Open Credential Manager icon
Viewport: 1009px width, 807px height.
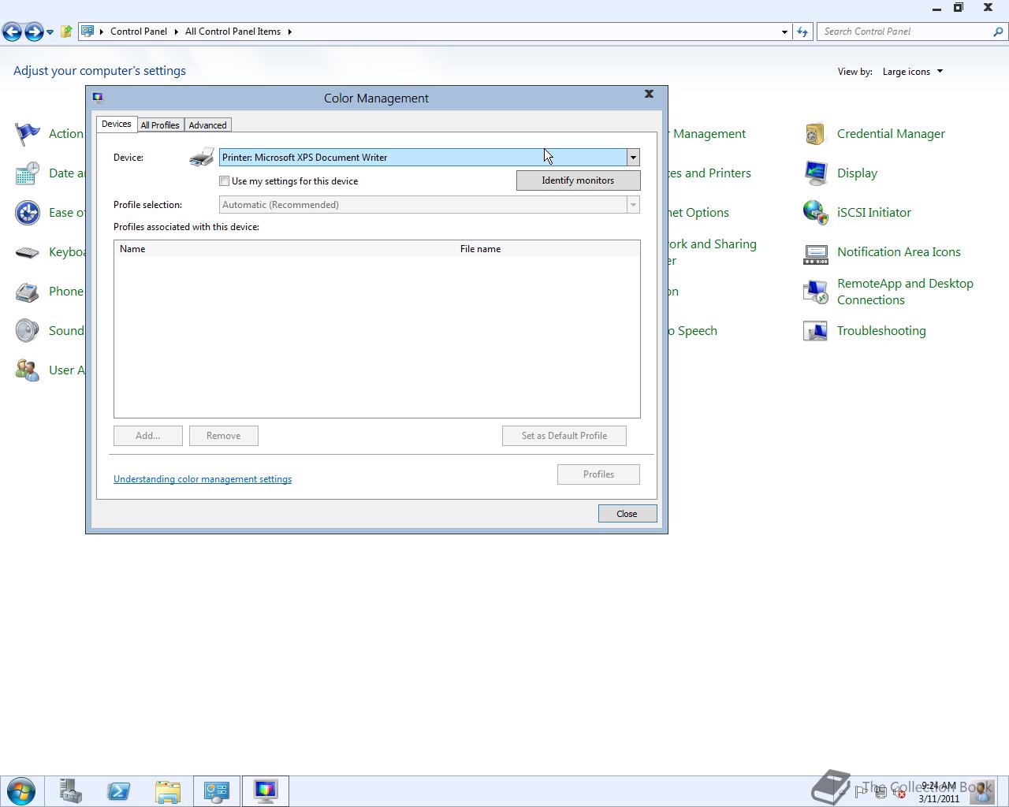(816, 134)
